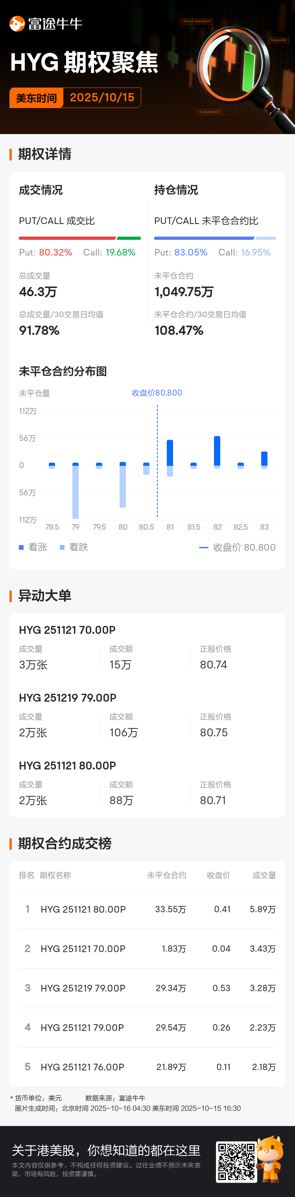Click the red Put volume ratio bar
The height and width of the screenshot is (1197, 295).
(x=67, y=238)
